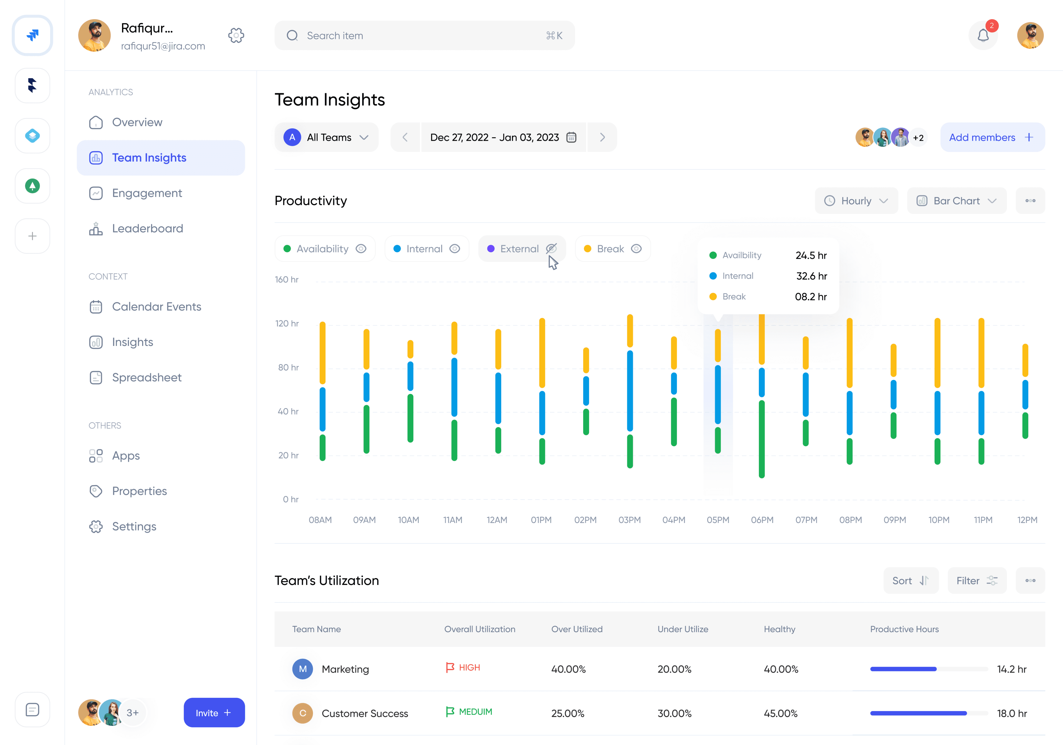Go to Engagement in sidebar menu
This screenshot has height=745, width=1063.
pyautogui.click(x=147, y=193)
